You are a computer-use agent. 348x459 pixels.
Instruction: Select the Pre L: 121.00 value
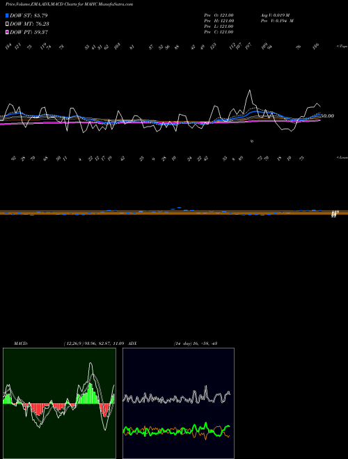(219, 26)
